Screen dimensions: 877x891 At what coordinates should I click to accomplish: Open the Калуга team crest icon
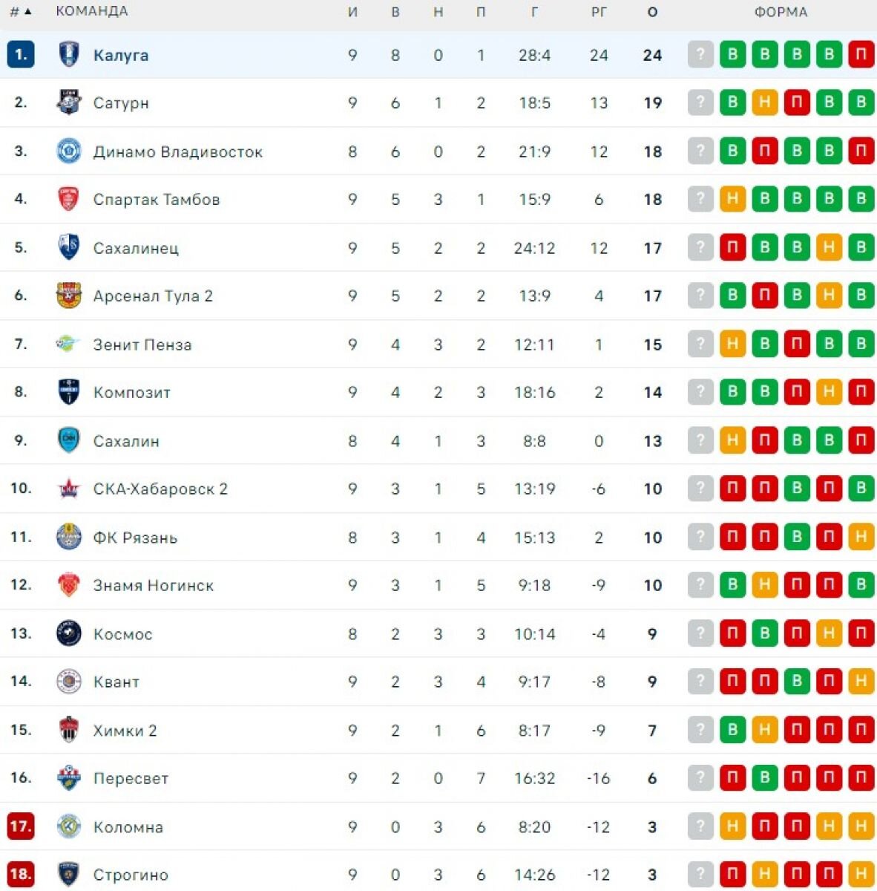click(69, 55)
